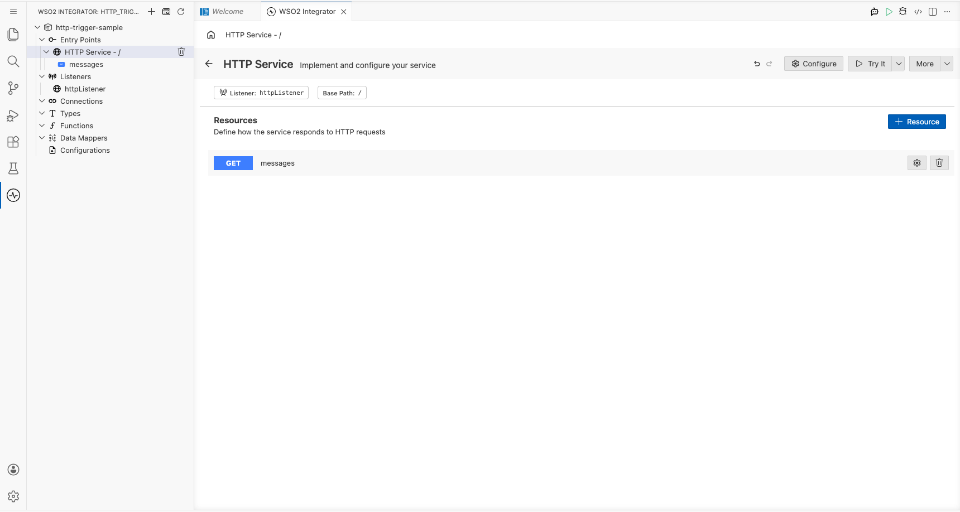Toggle the Data Mappers tree node
The width and height of the screenshot is (960, 512).
(x=42, y=138)
